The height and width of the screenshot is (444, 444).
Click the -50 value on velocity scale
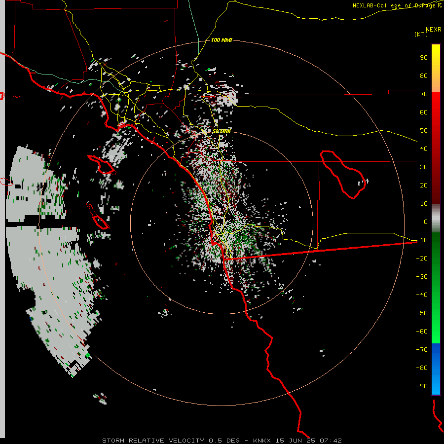click(422, 313)
